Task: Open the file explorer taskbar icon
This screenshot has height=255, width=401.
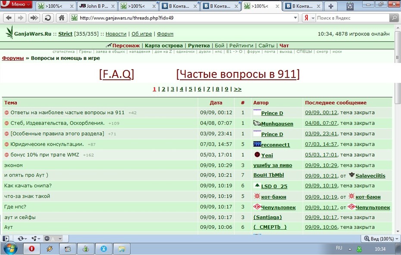Action: point(122,249)
